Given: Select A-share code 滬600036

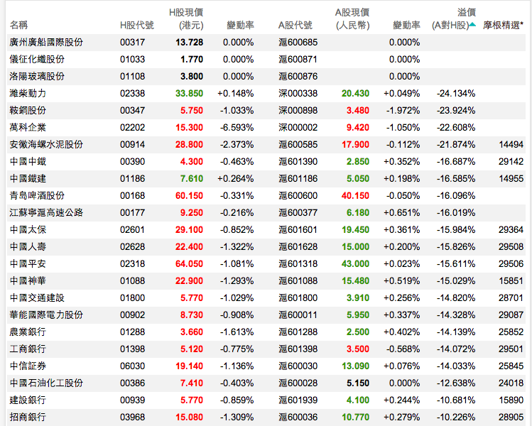Looking at the screenshot, I should tap(298, 417).
